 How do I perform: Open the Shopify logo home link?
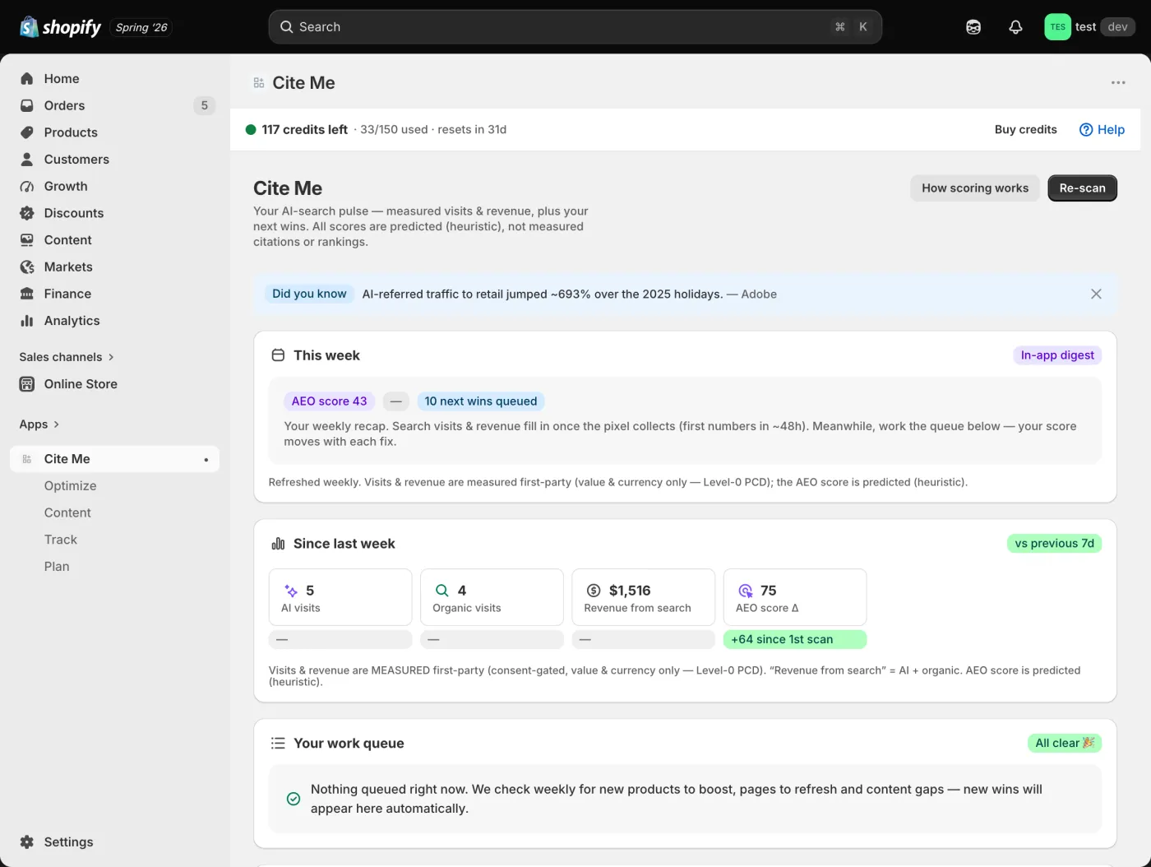(60, 27)
